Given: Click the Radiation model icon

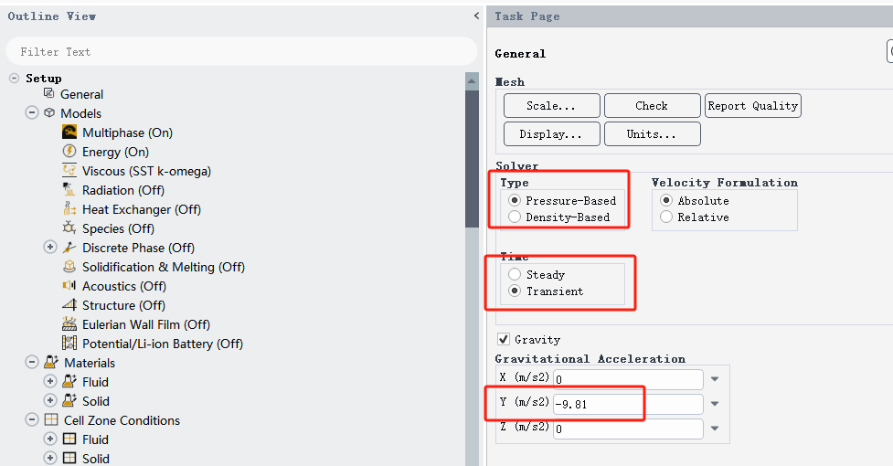Looking at the screenshot, I should click(69, 190).
